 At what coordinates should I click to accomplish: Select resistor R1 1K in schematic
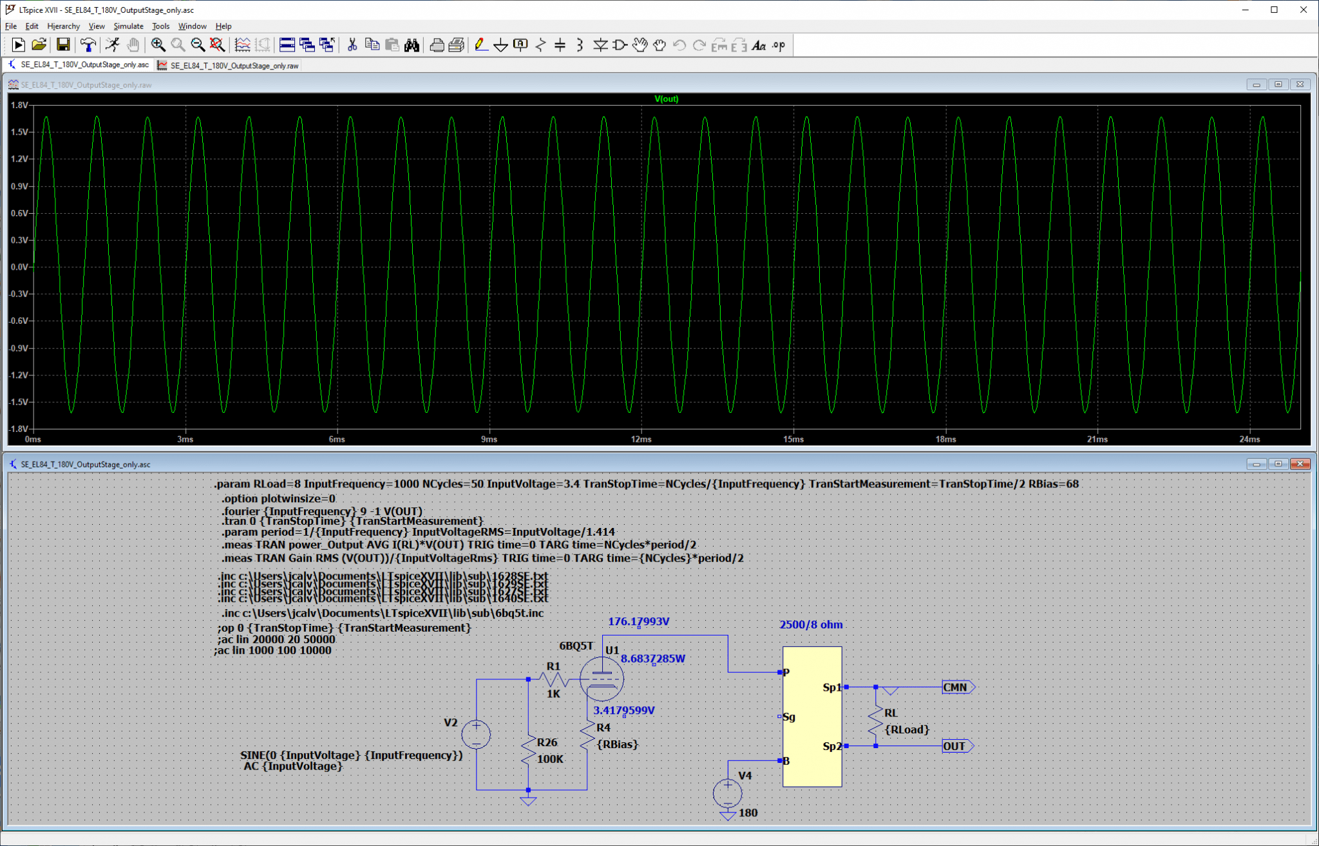[554, 679]
